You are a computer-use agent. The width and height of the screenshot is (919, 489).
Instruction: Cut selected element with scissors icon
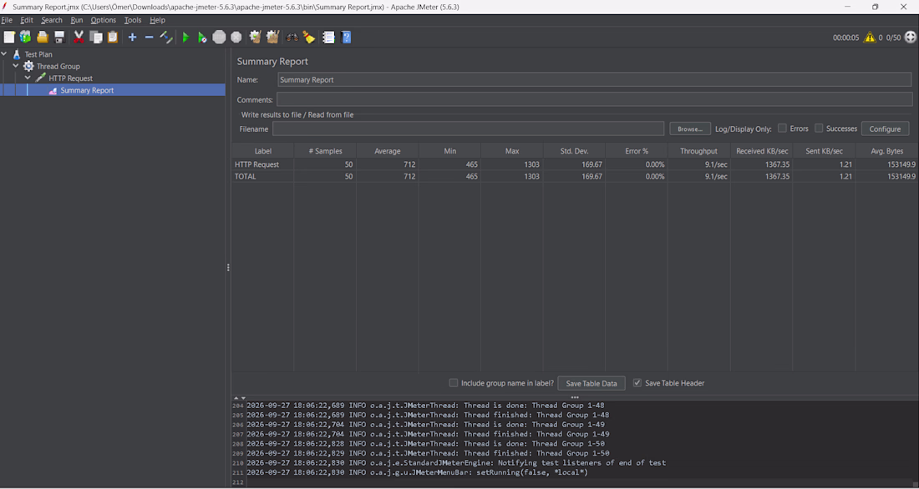coord(79,38)
